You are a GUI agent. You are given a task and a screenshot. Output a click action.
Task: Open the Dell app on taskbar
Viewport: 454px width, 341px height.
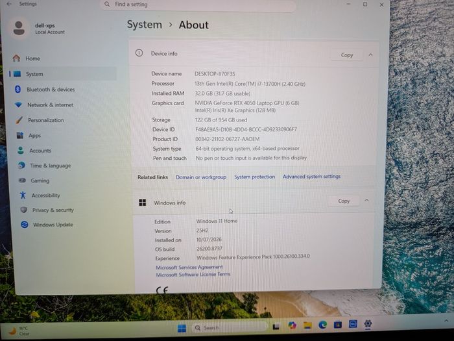[x=353, y=324]
